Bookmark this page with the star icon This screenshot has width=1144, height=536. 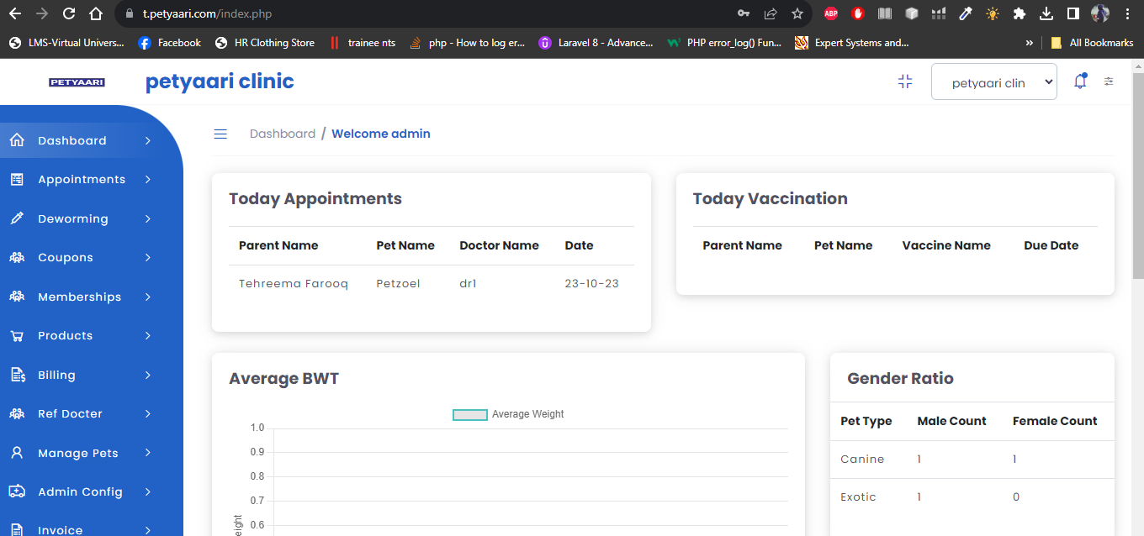click(797, 13)
